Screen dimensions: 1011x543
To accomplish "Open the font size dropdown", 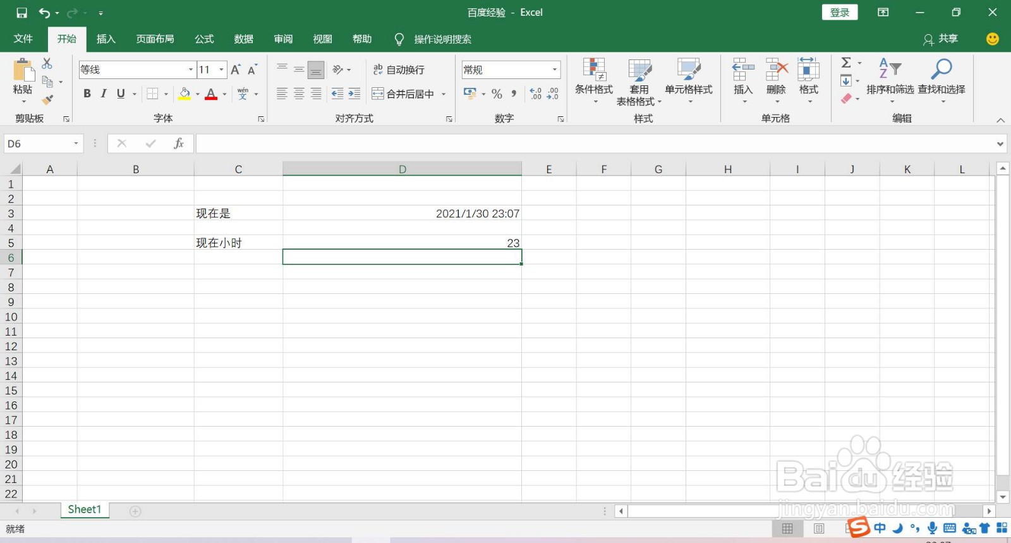I will [x=222, y=70].
